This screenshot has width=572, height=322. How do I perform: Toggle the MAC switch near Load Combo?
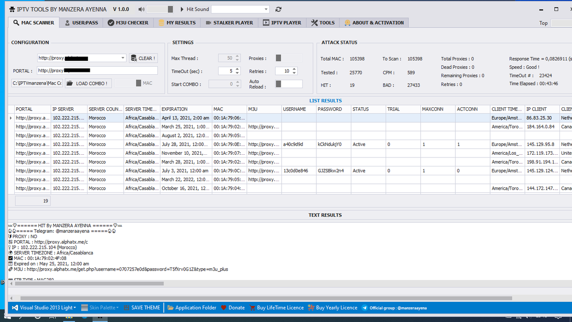[x=128, y=83]
